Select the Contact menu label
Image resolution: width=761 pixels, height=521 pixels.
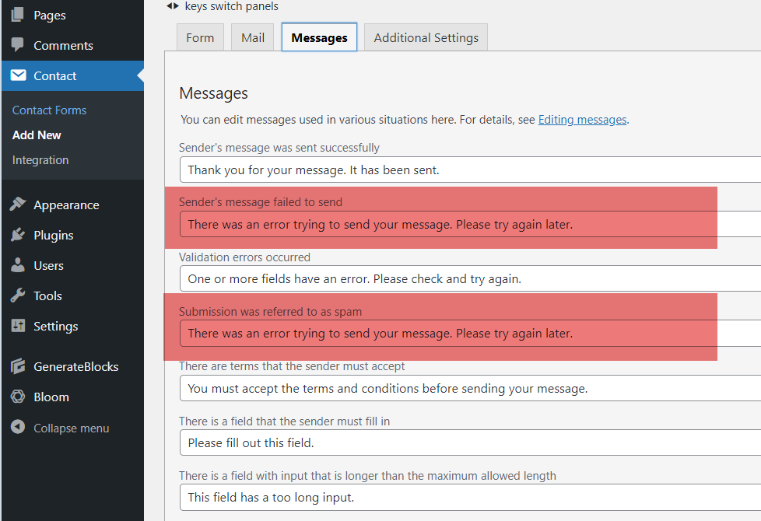pos(54,75)
